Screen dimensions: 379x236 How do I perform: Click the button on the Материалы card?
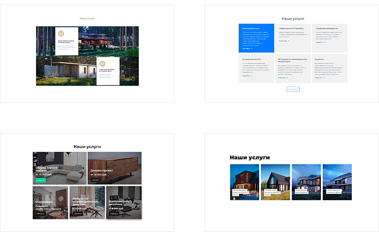[40, 214]
